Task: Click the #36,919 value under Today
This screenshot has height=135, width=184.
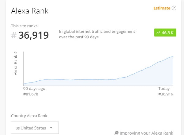Action: coord(166,94)
